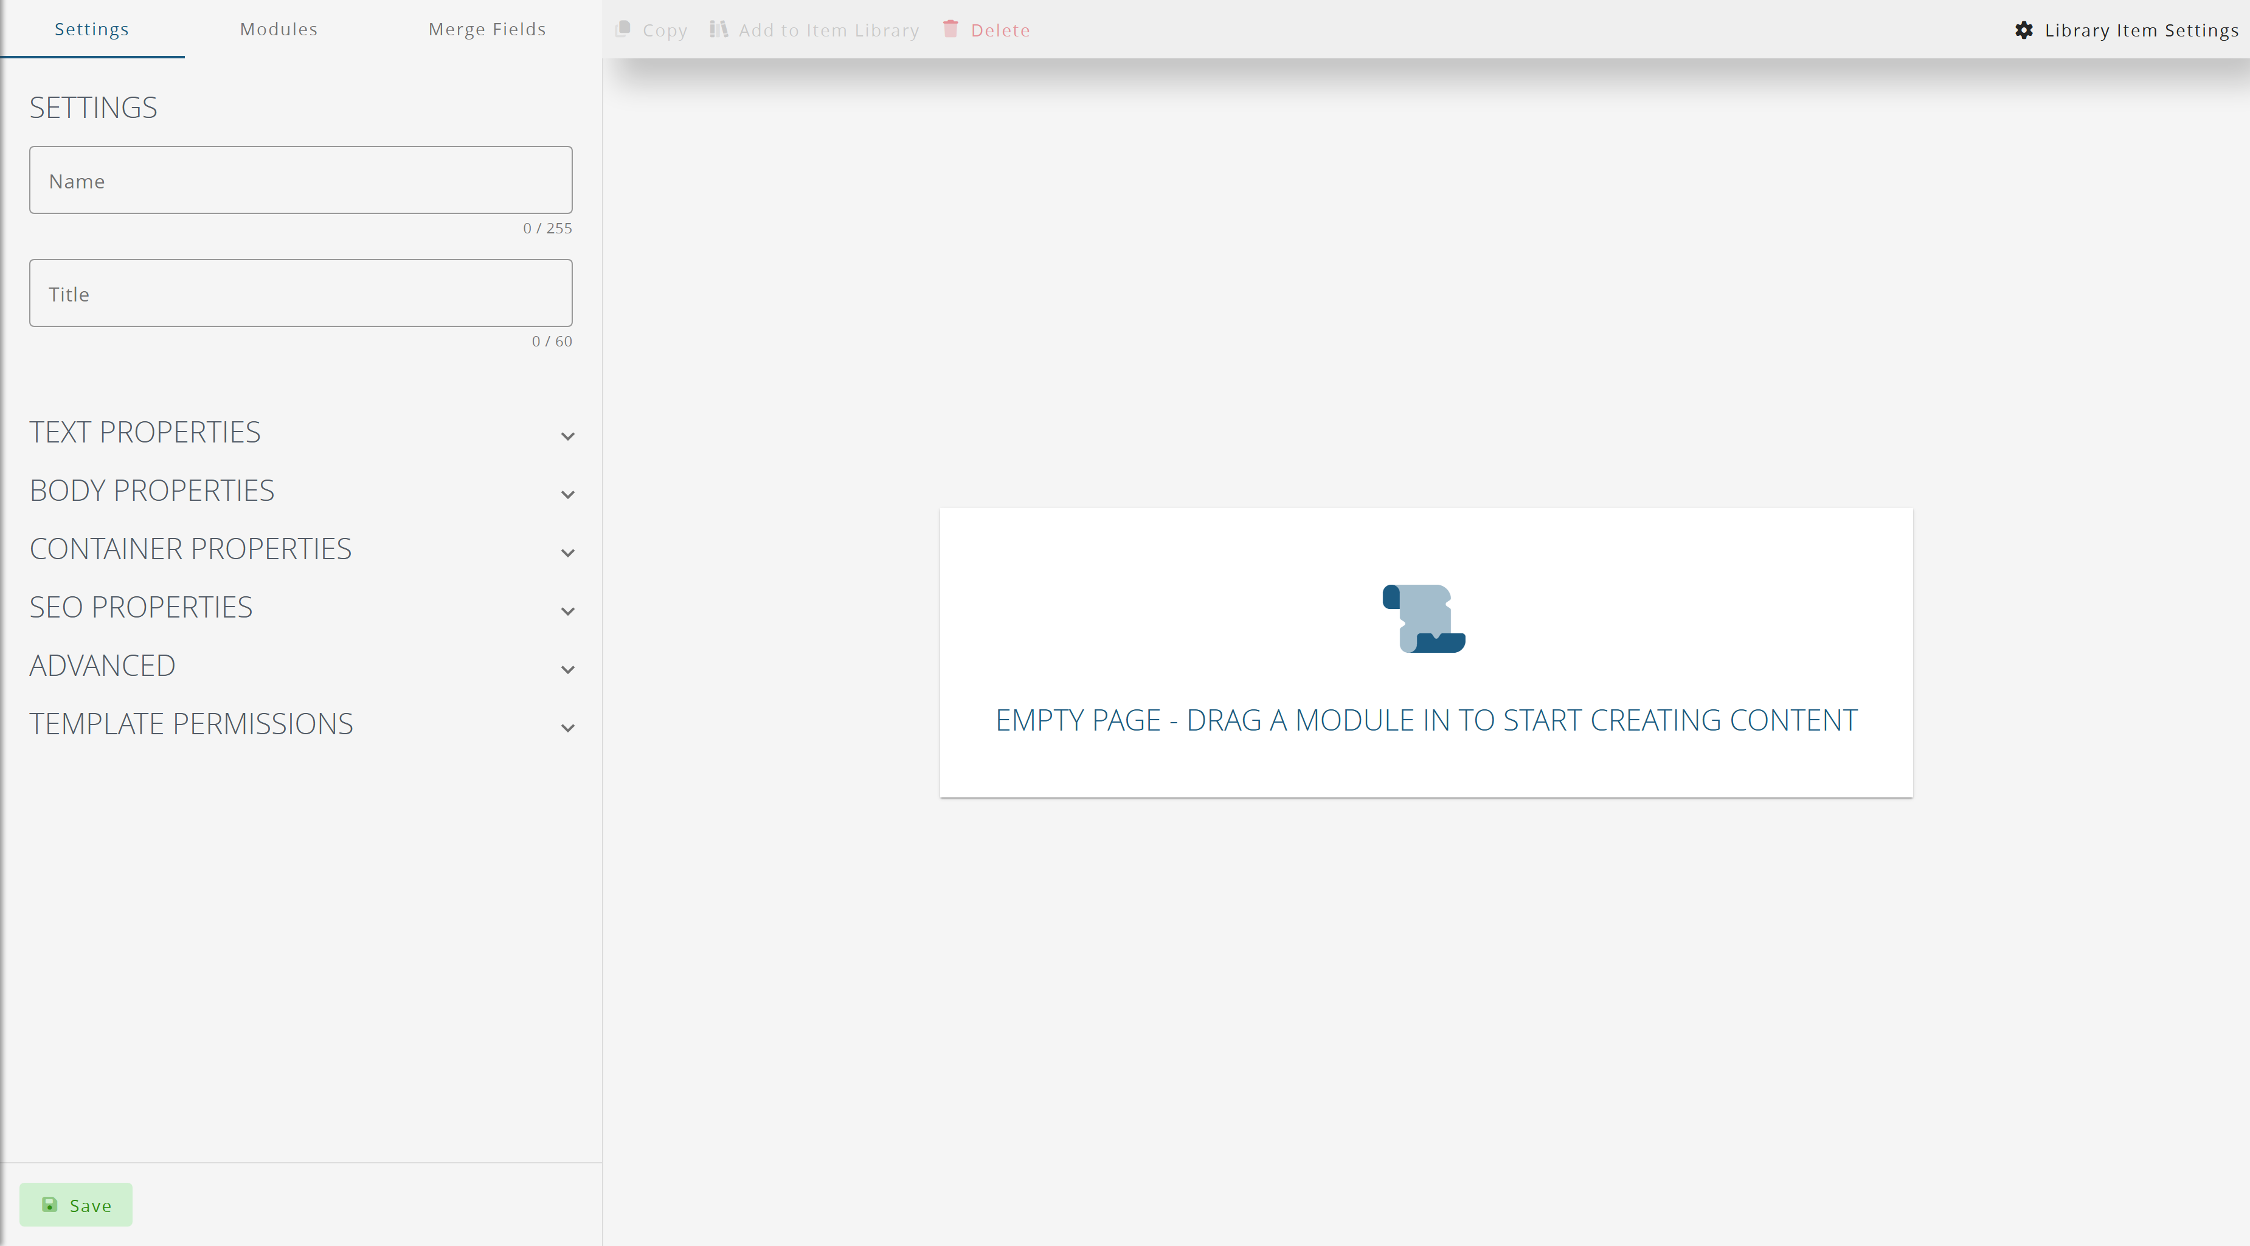
Task: Expand the Advanced section
Action: [302, 666]
